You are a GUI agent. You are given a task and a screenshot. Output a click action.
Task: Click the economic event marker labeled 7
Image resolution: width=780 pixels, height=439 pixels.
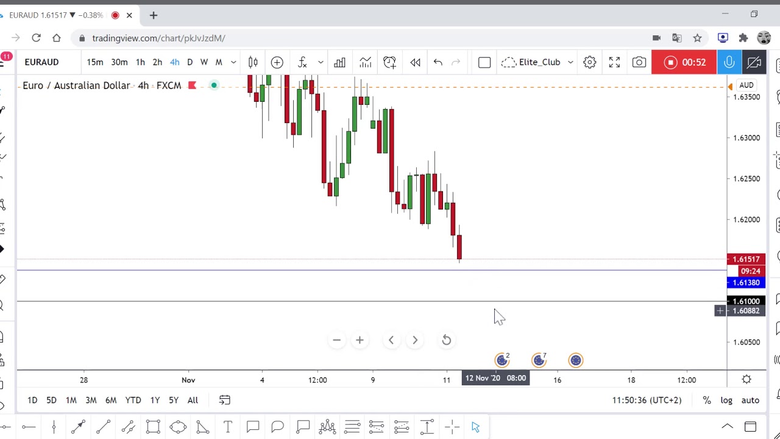(x=539, y=360)
